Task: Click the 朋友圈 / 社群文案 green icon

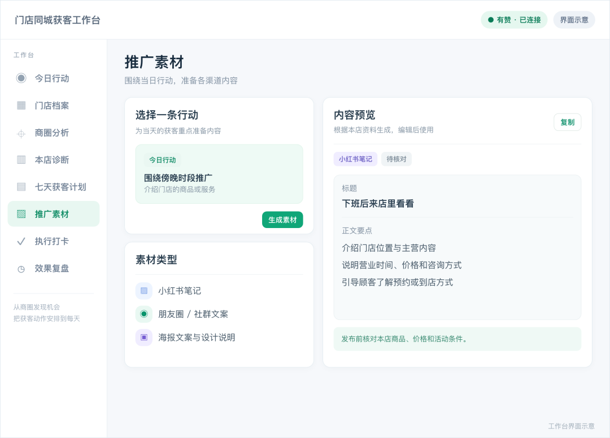Action: (143, 314)
